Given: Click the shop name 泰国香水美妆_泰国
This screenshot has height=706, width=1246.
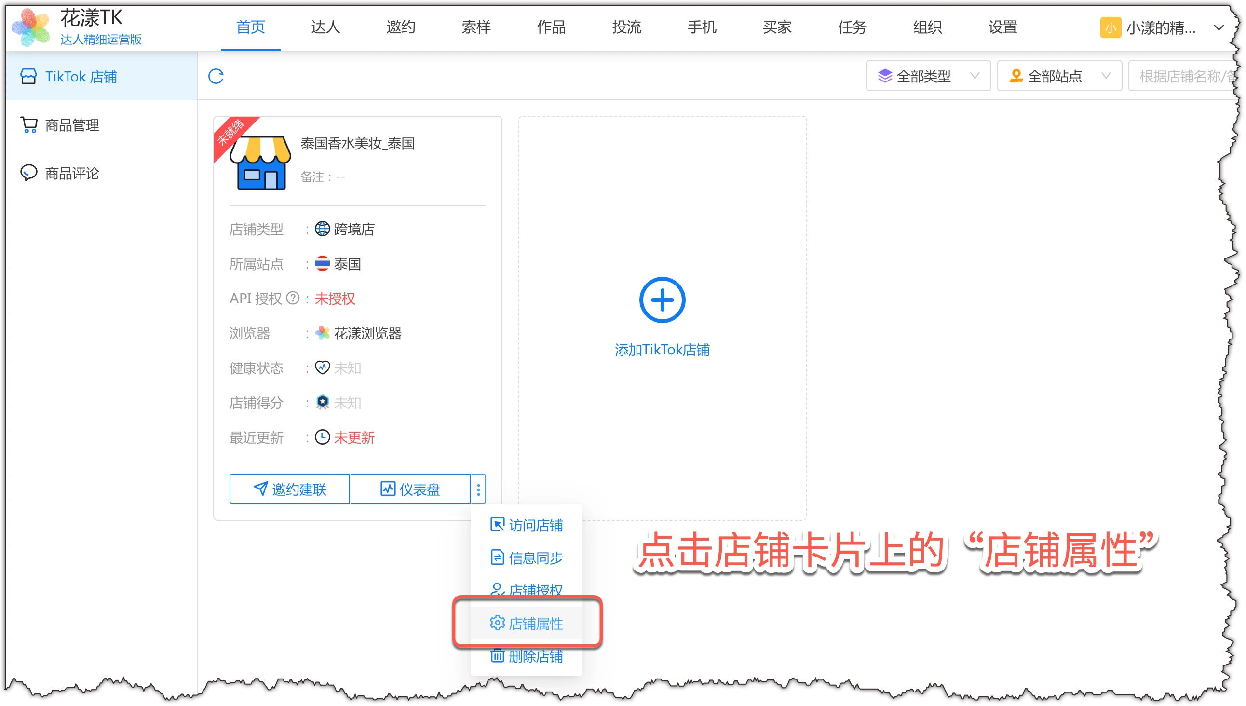Looking at the screenshot, I should click(358, 144).
